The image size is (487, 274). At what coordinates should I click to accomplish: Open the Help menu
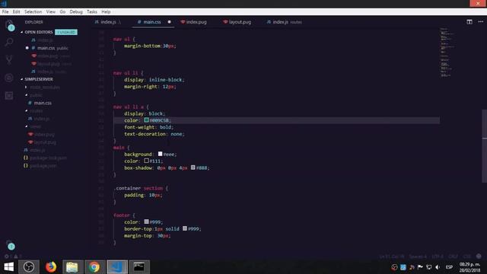pyautogui.click(x=106, y=12)
